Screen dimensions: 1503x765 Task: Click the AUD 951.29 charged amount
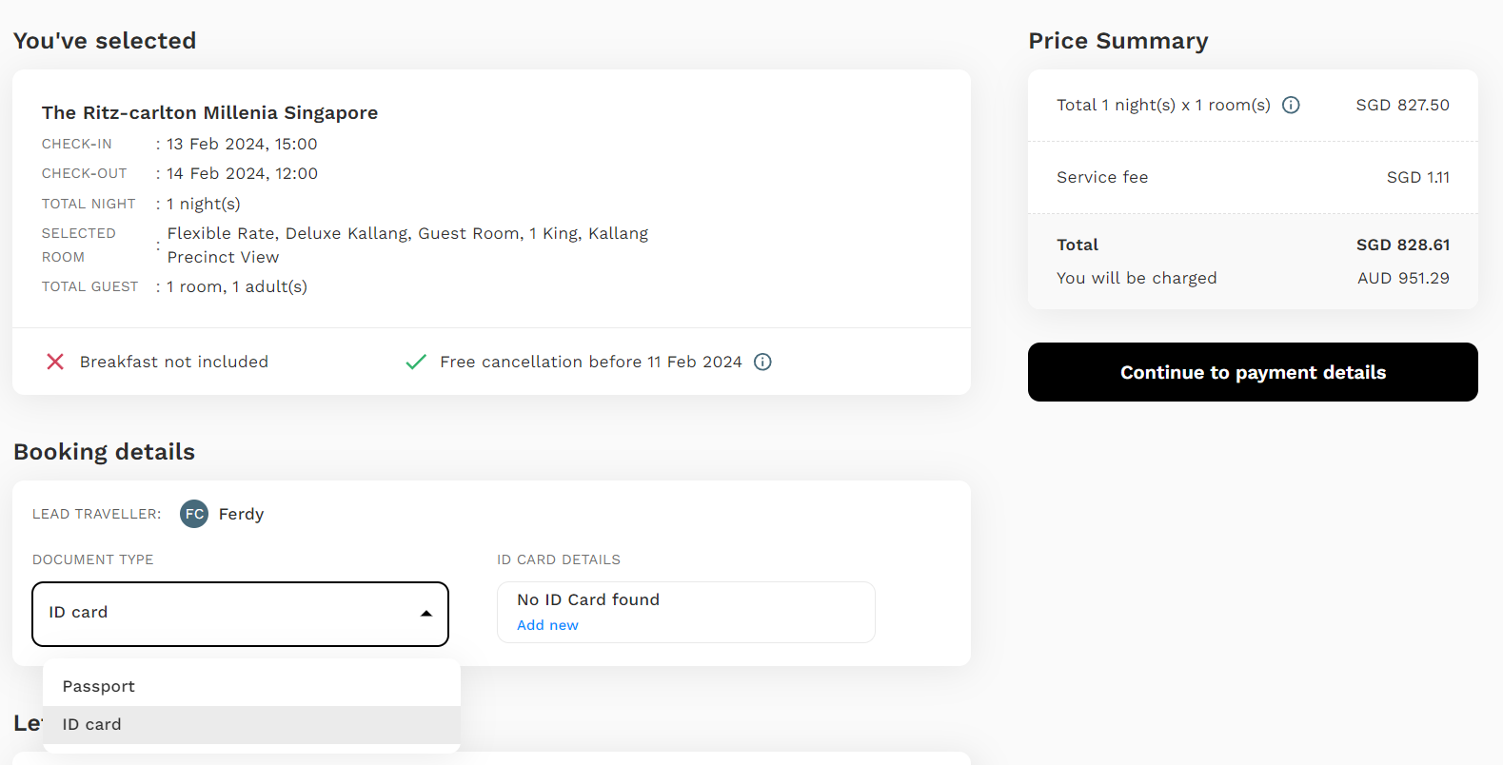[1403, 278]
